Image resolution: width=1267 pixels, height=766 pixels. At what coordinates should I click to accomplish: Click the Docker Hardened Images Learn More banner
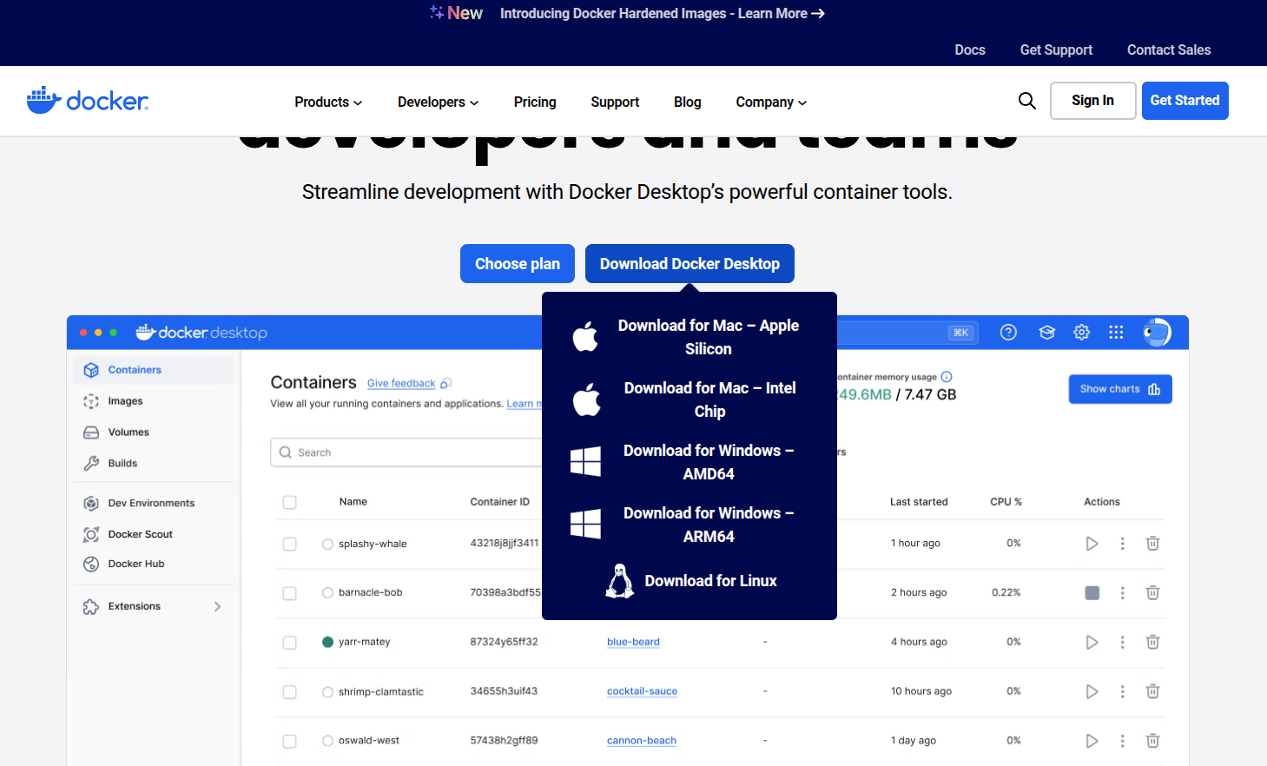663,14
